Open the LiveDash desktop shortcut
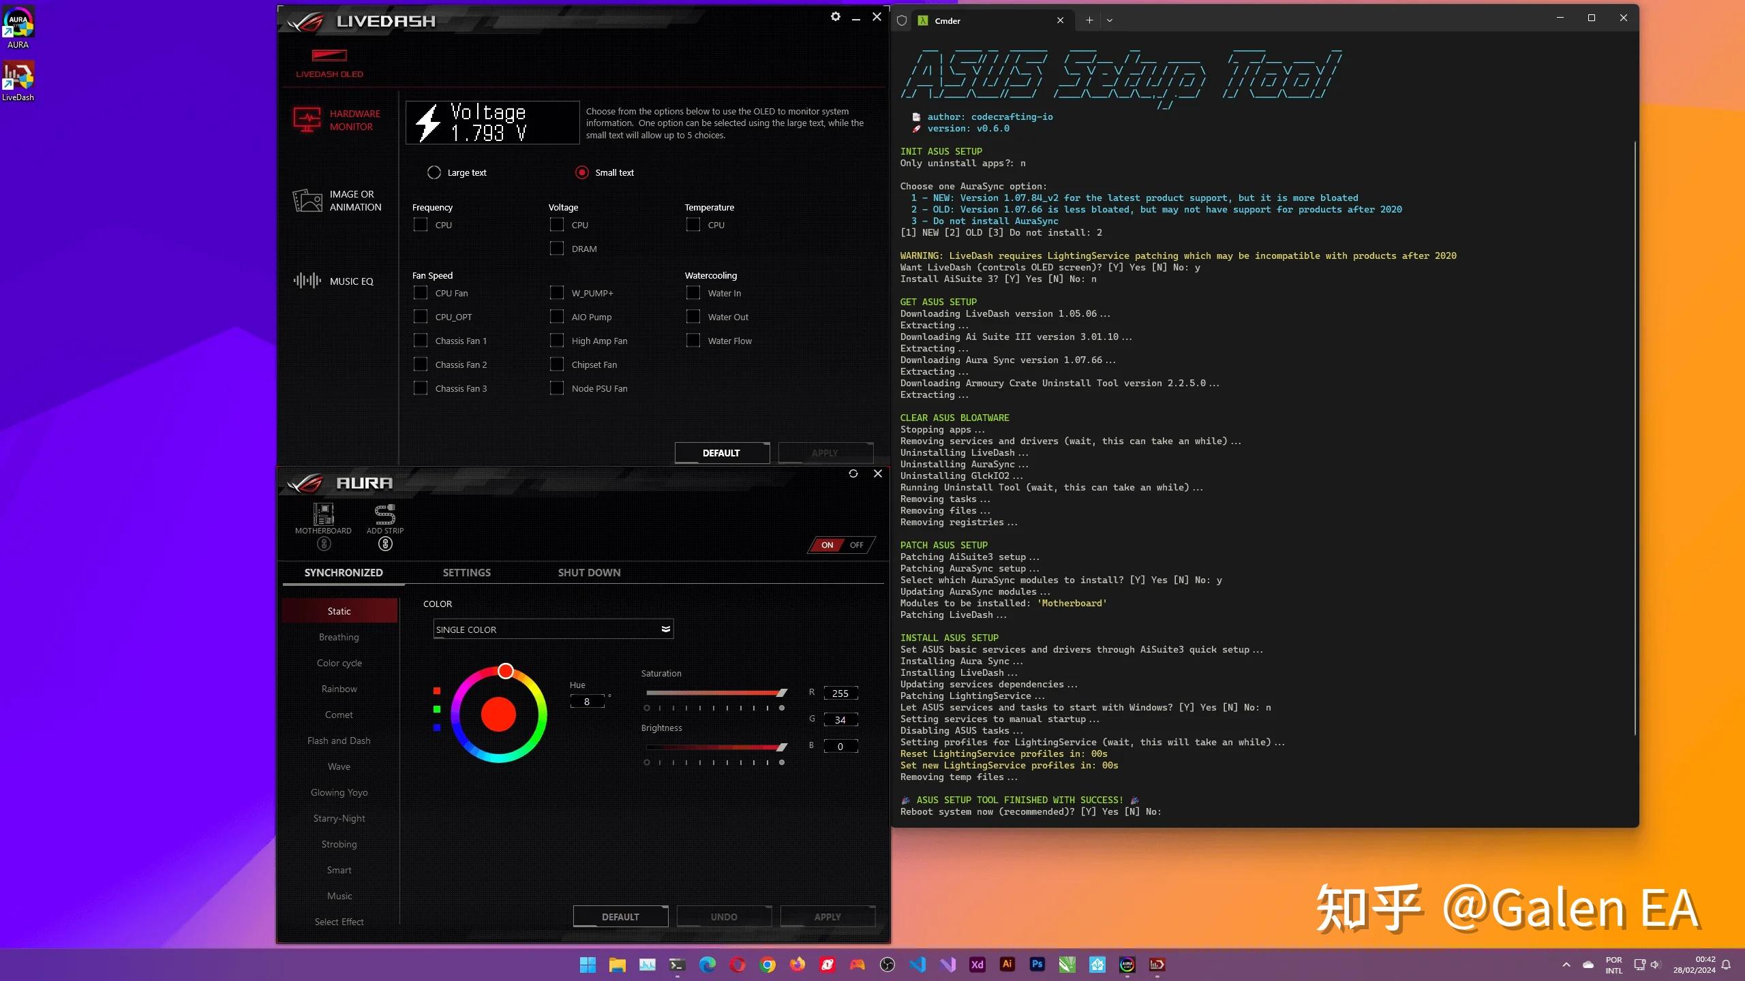This screenshot has width=1745, height=981. coord(18,81)
